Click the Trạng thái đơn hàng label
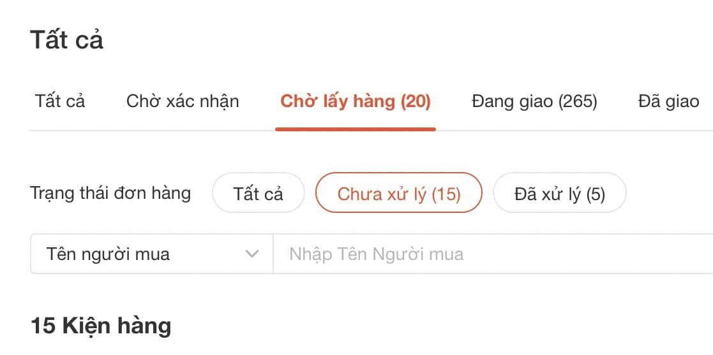This screenshot has width=713, height=355. [x=110, y=192]
